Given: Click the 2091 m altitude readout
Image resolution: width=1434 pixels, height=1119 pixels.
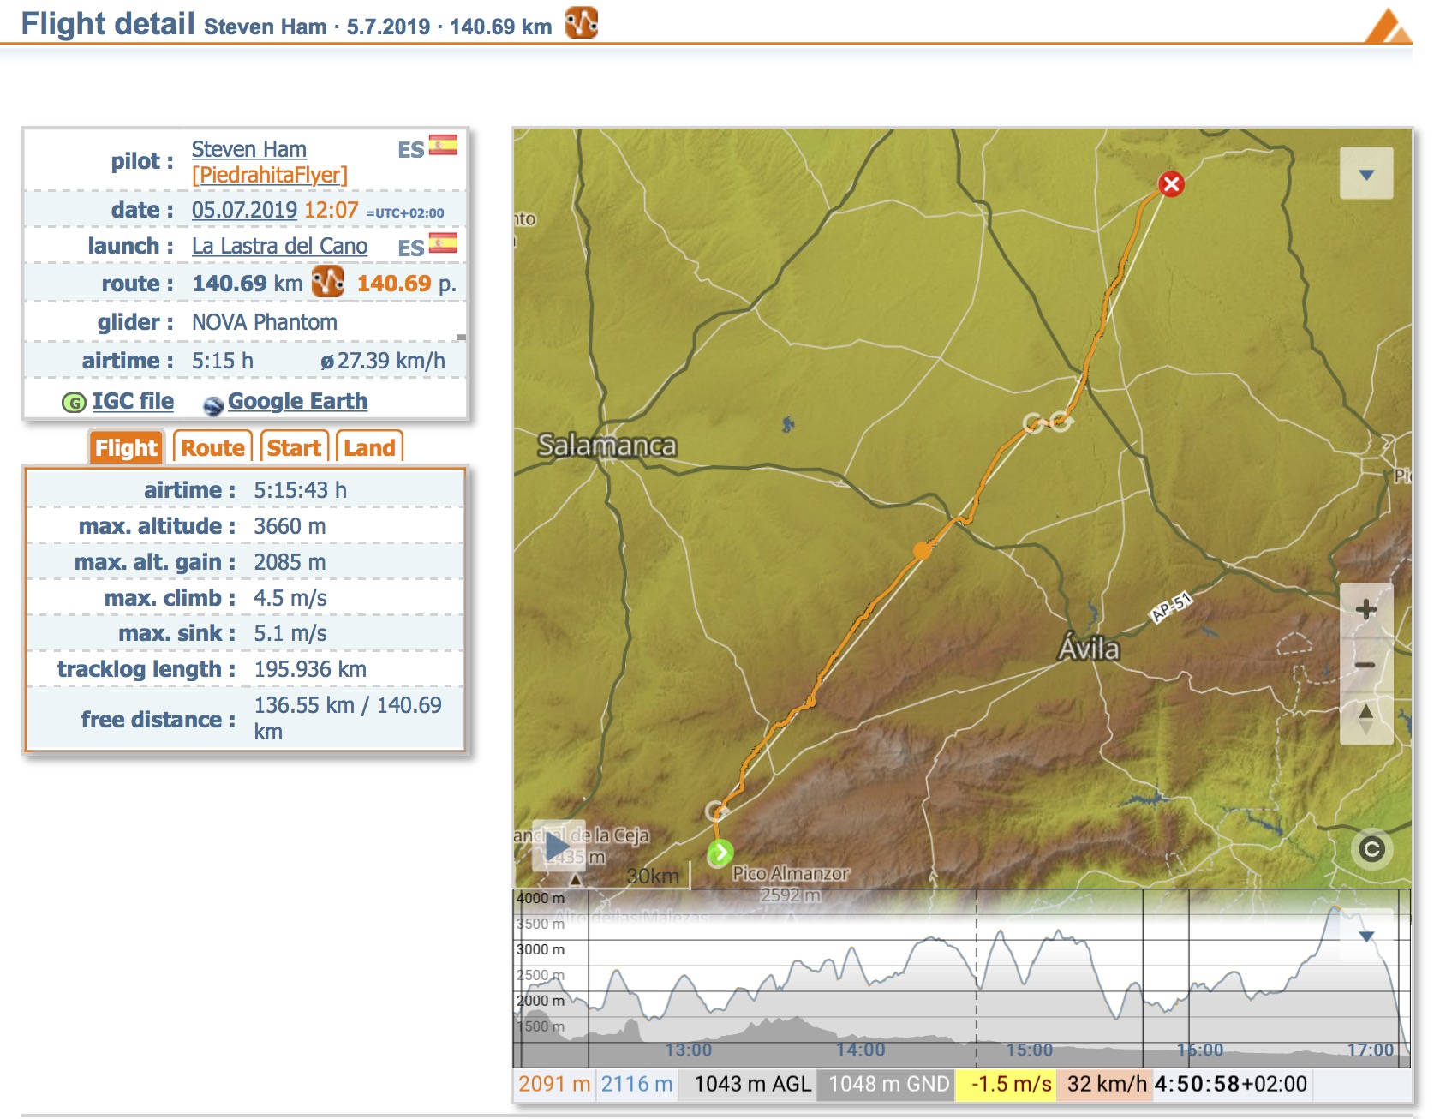Looking at the screenshot, I should (x=554, y=1084).
